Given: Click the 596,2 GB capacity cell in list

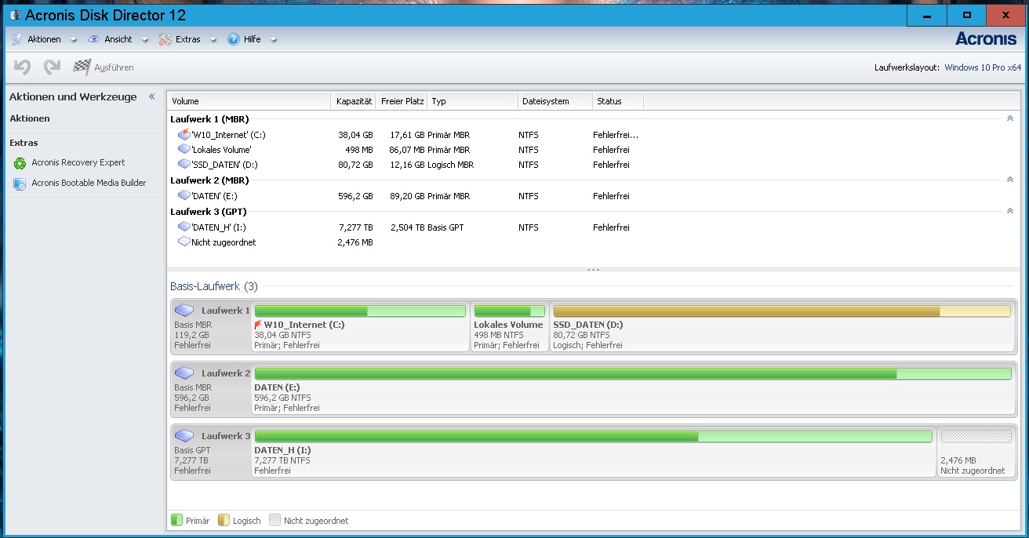Looking at the screenshot, I should click(x=355, y=196).
